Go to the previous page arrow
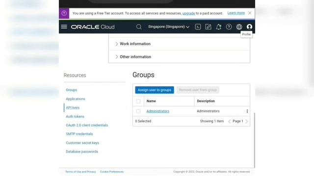Image resolution: width=314 pixels, height=176 pixels. pos(229,121)
